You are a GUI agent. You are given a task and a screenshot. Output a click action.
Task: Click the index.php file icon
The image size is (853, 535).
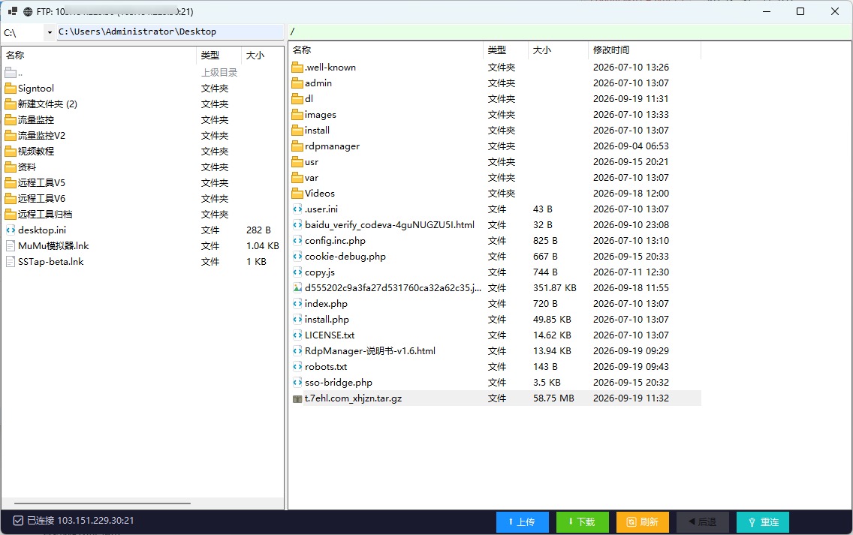pyautogui.click(x=297, y=304)
